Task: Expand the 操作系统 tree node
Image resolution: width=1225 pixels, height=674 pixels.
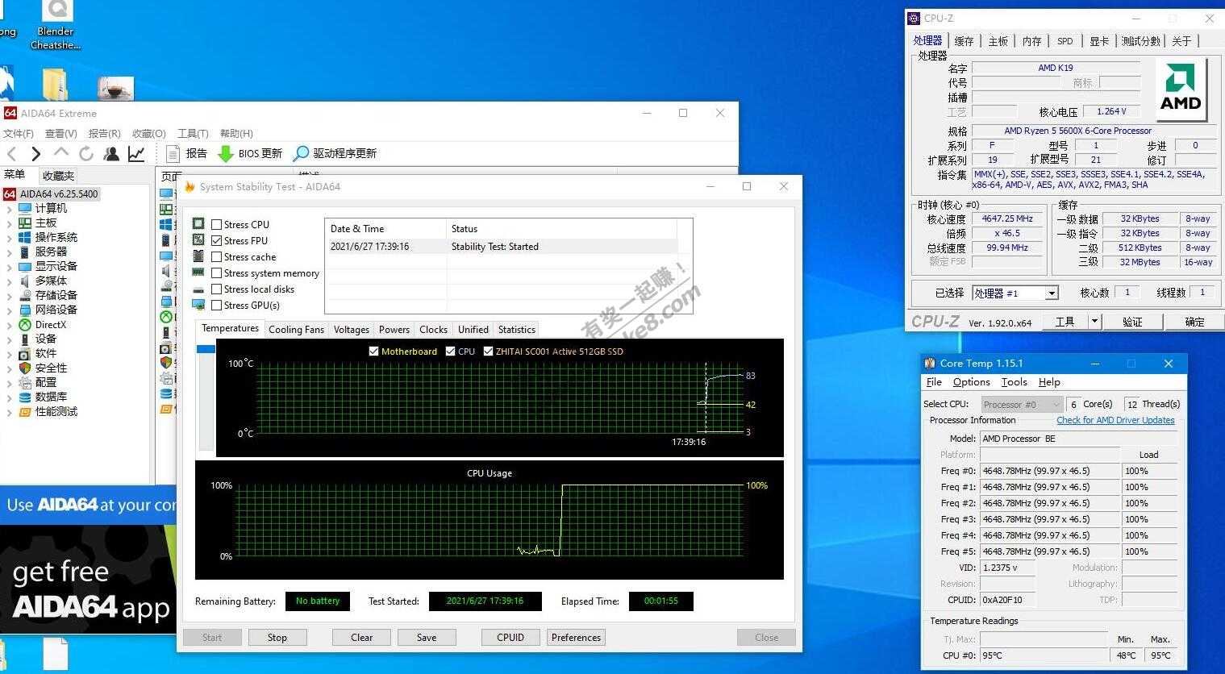Action: tap(10, 237)
